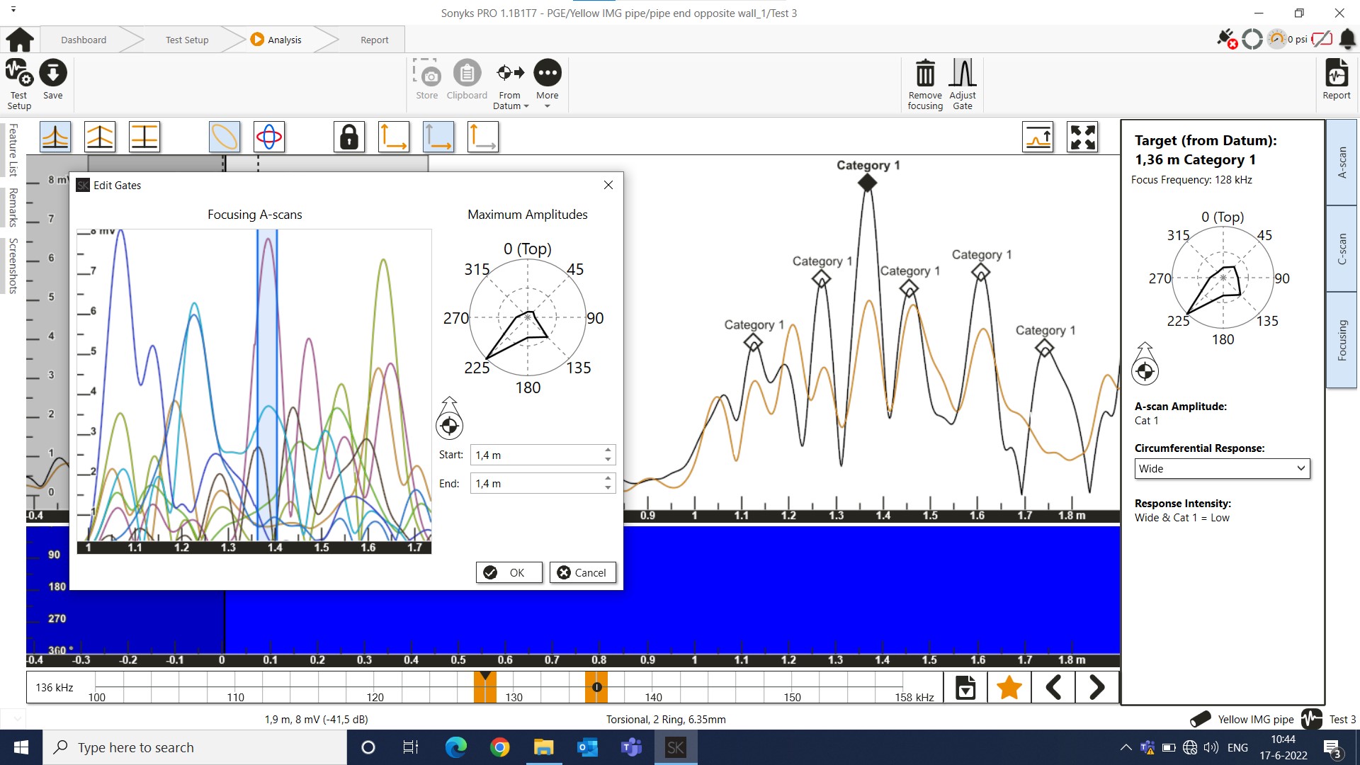
Task: Click the Save icon
Action: click(52, 74)
